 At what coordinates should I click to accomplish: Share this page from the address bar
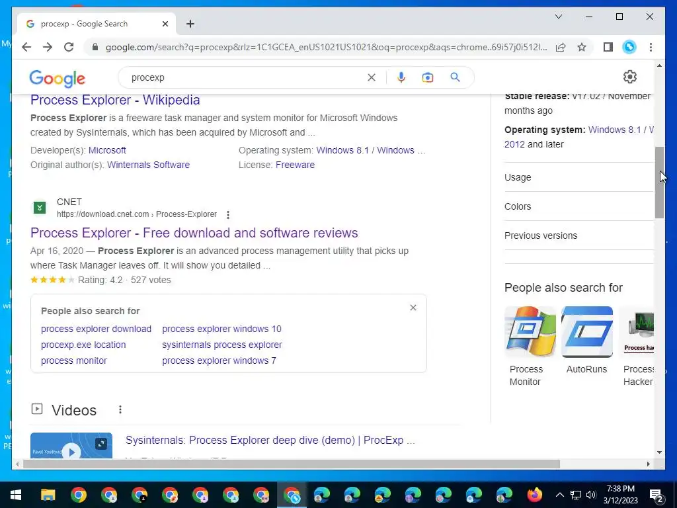[561, 47]
